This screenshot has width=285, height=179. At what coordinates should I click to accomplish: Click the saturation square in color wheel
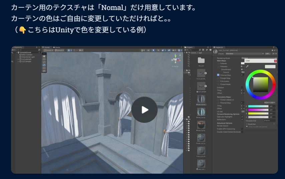click(x=260, y=85)
